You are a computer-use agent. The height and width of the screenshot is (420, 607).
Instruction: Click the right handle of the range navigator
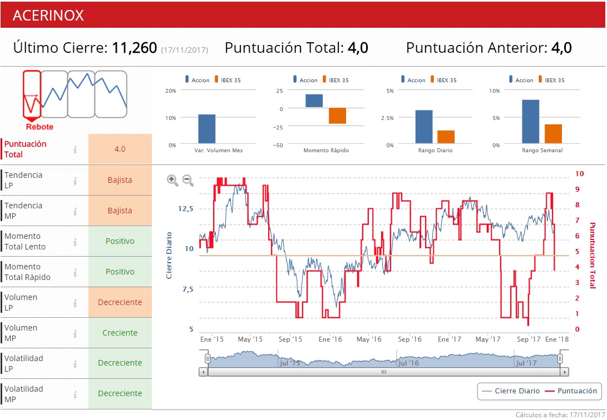560,359
